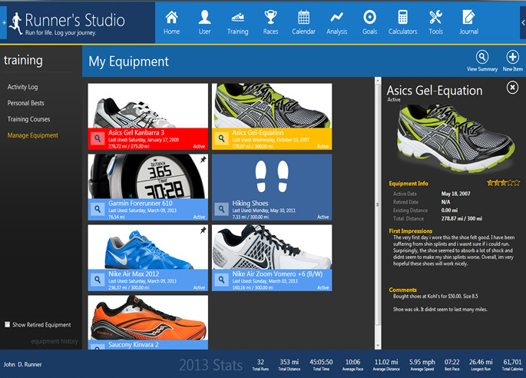Click the 45:05:50 Total Time stat
The image size is (526, 378).
321,365
